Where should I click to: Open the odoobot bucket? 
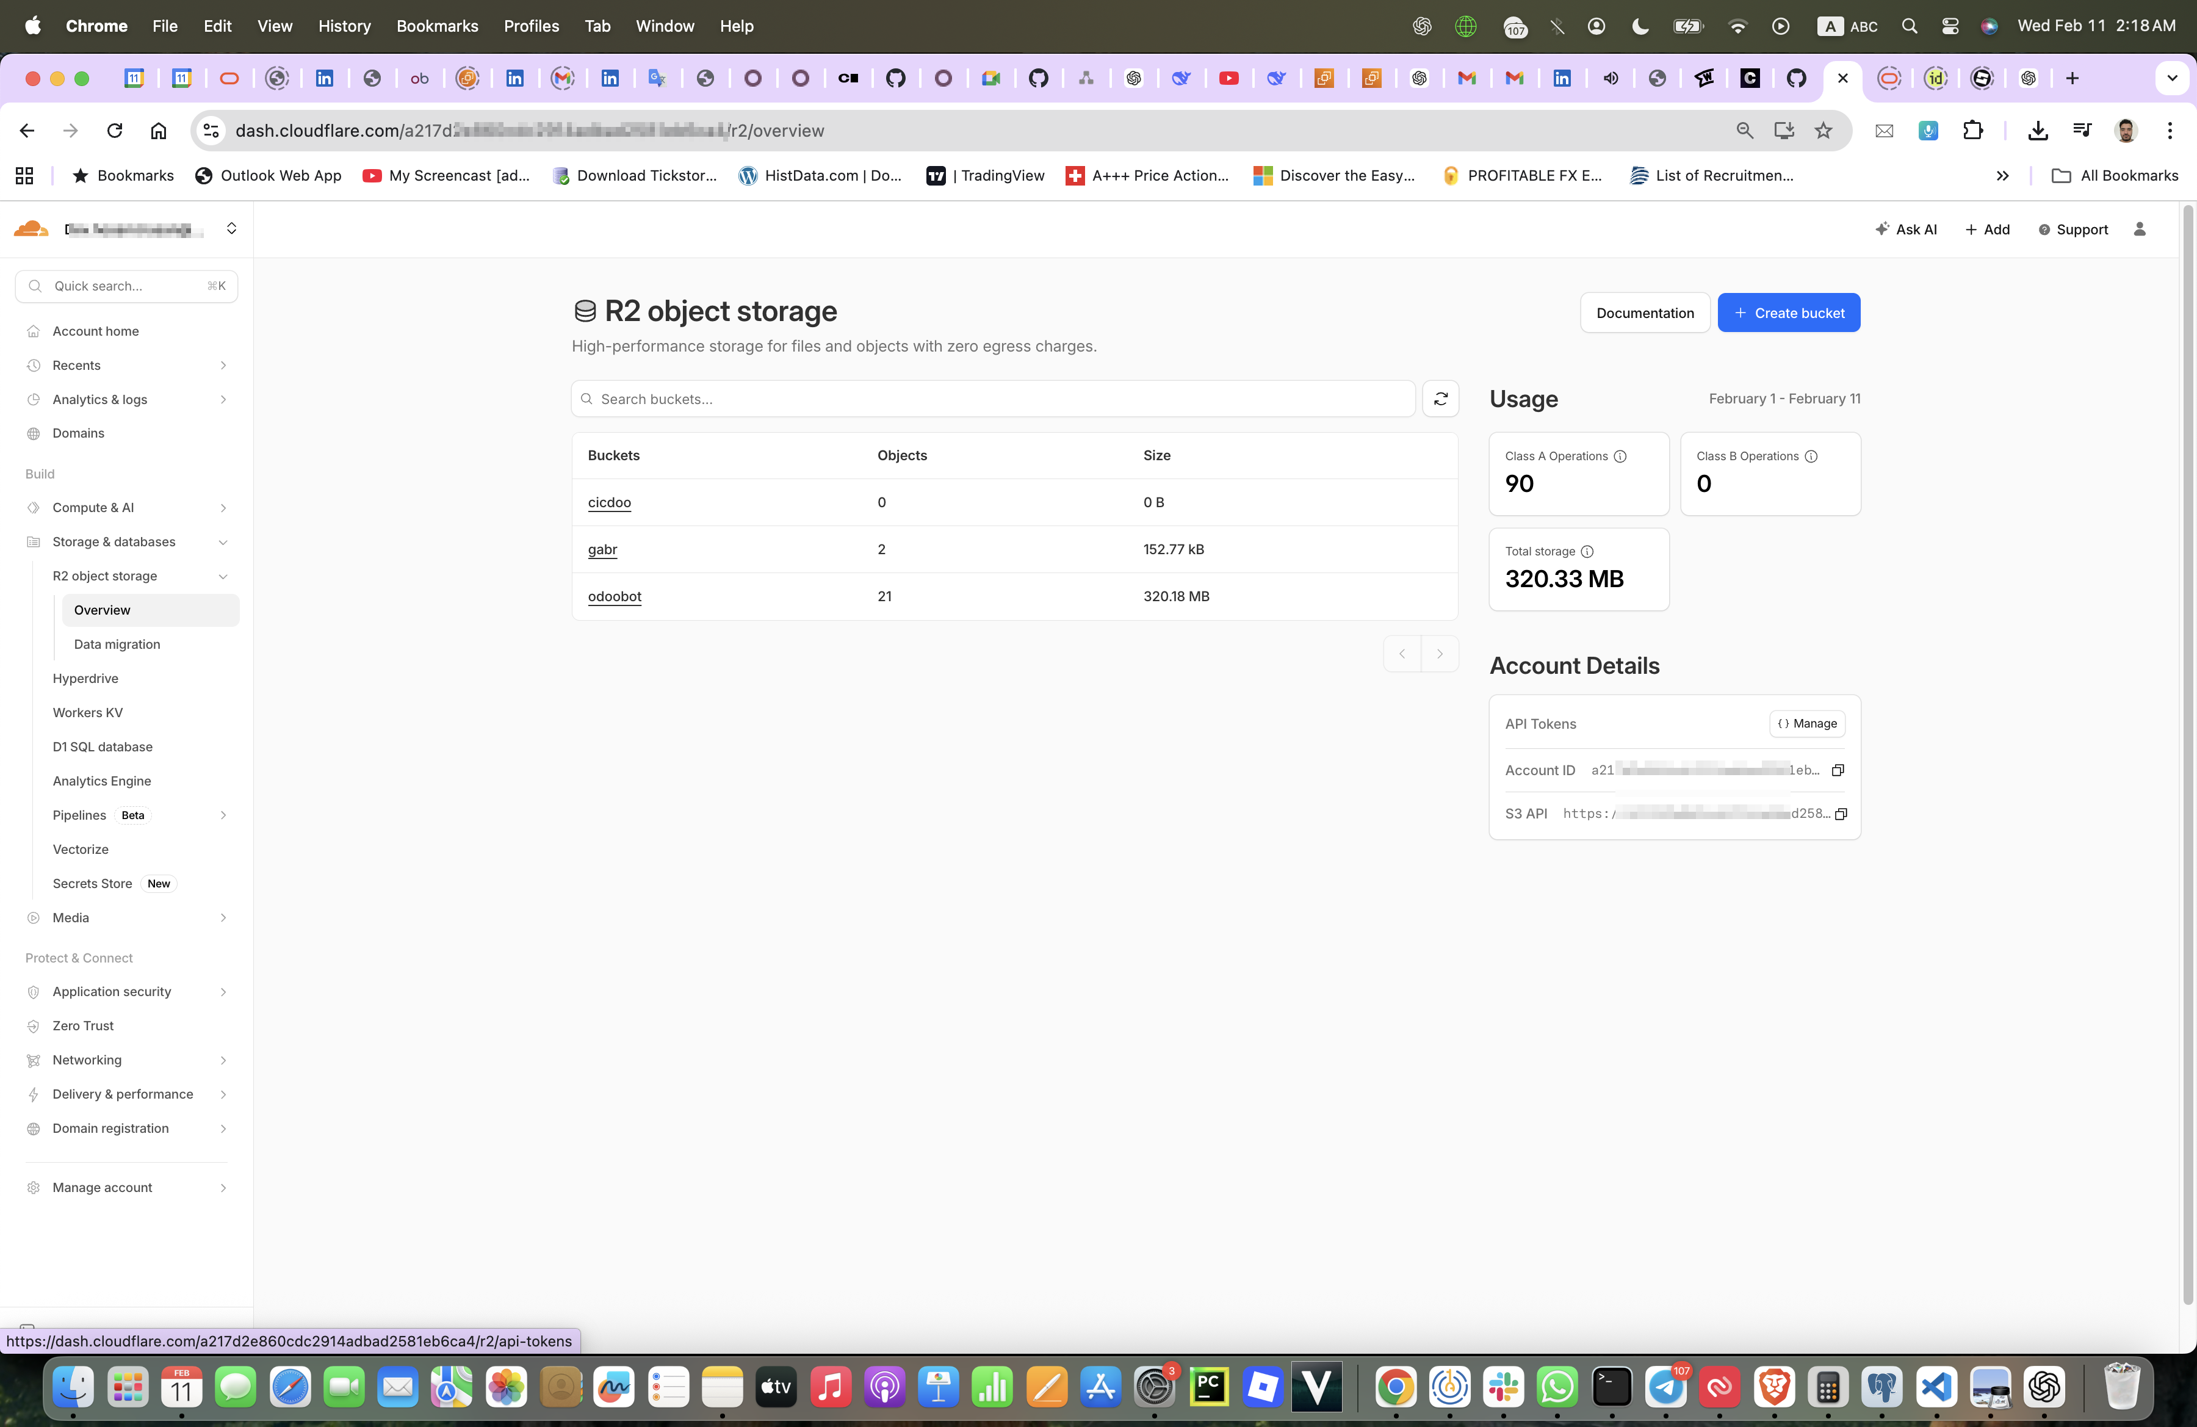coord(614,596)
